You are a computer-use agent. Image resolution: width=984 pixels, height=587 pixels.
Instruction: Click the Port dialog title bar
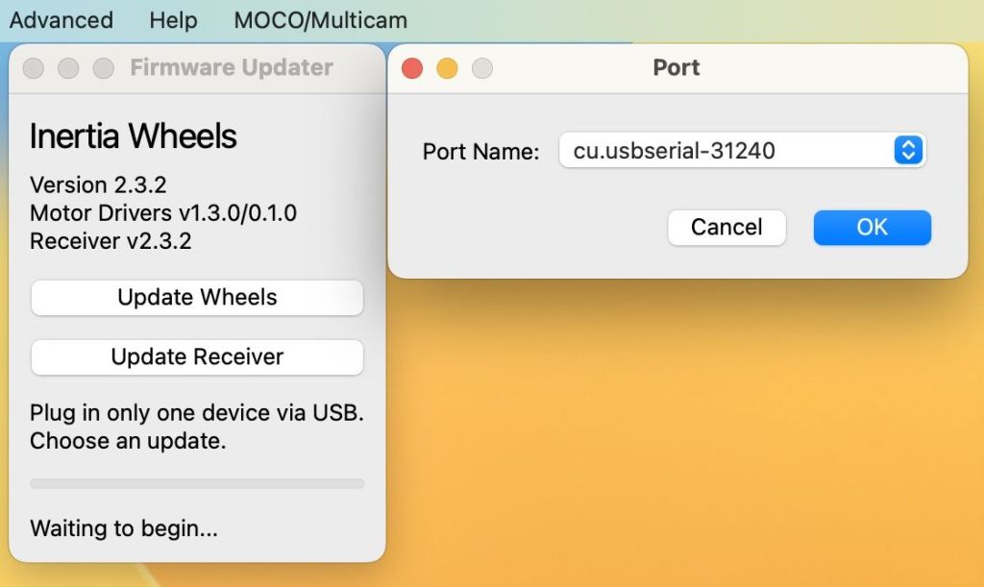pyautogui.click(x=677, y=67)
